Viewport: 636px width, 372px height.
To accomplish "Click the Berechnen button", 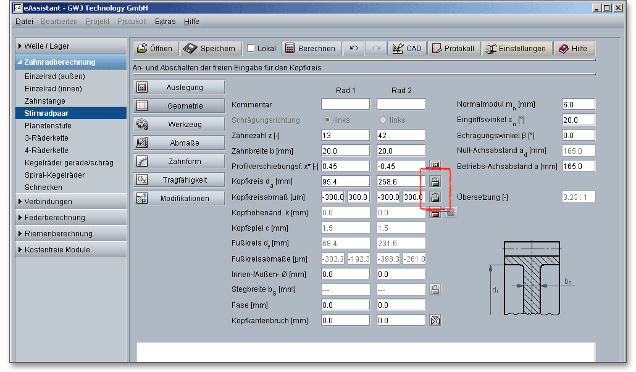I will point(311,49).
